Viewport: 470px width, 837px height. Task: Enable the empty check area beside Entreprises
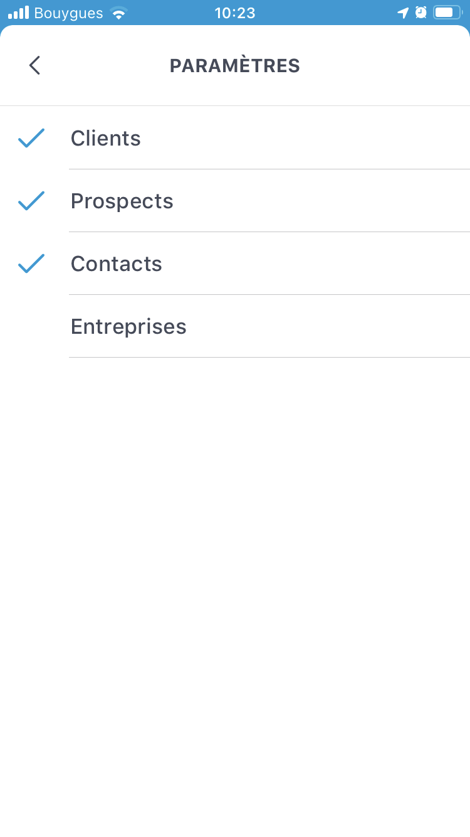[x=31, y=326]
